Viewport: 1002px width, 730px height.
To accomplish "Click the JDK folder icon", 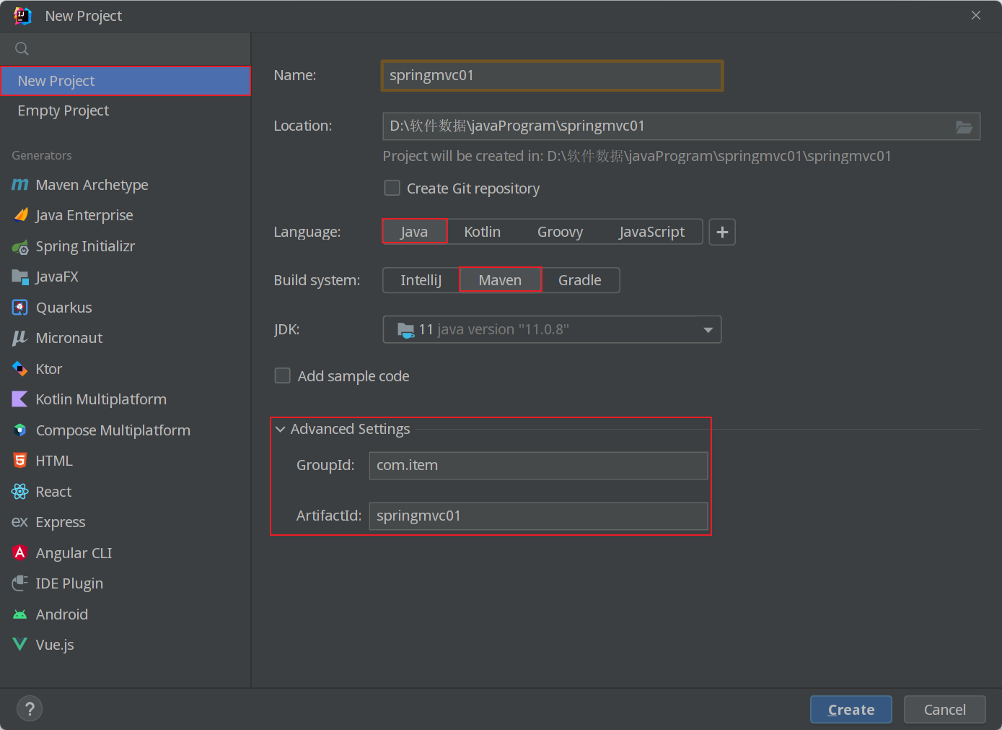I will 406,330.
